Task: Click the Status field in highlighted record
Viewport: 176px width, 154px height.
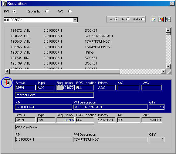Action: click(25, 88)
